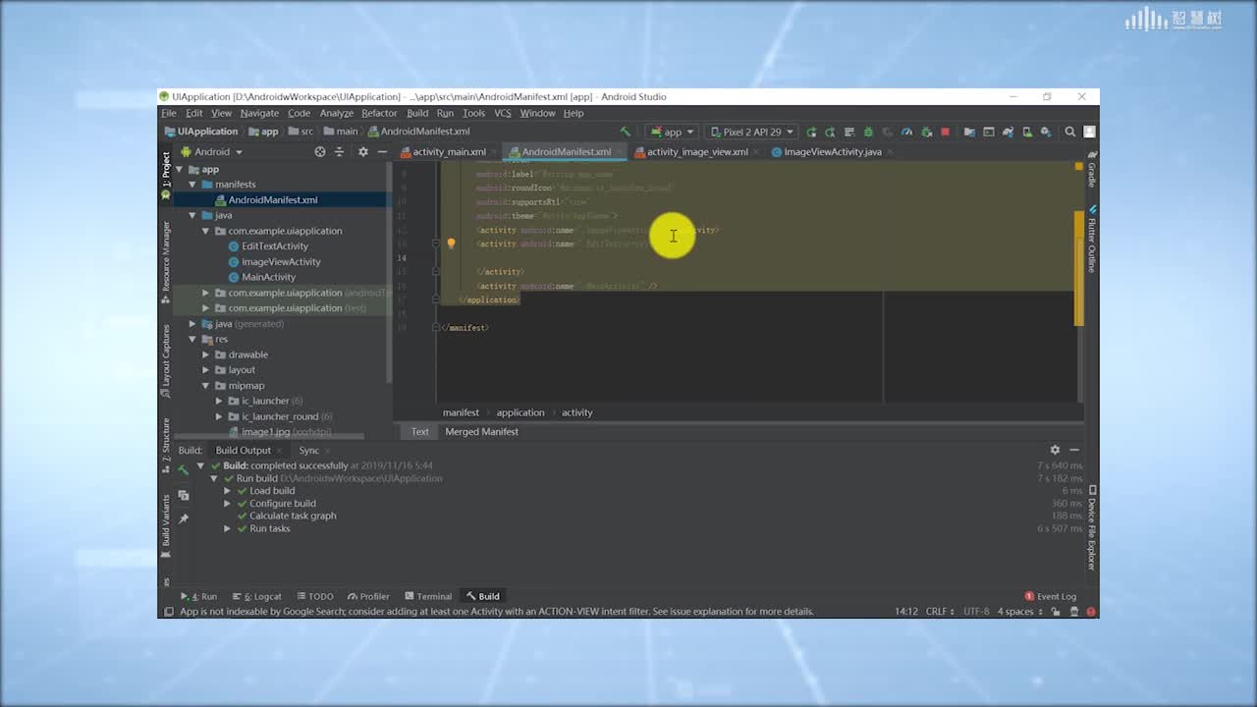Open the Logcat tool window
Screen dimensions: 1257x707
click(257, 596)
